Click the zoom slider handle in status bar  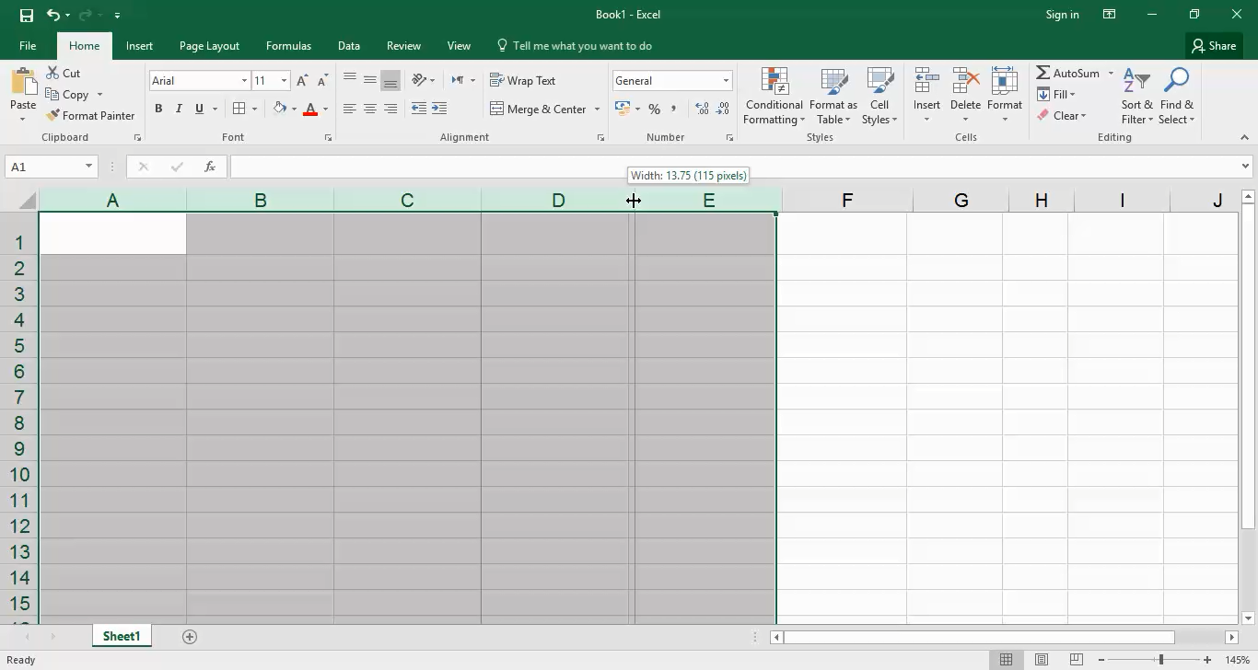click(1160, 660)
